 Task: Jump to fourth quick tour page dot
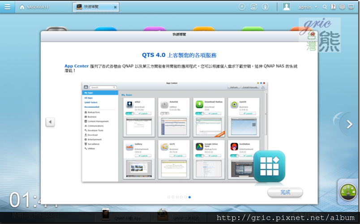coord(181,197)
